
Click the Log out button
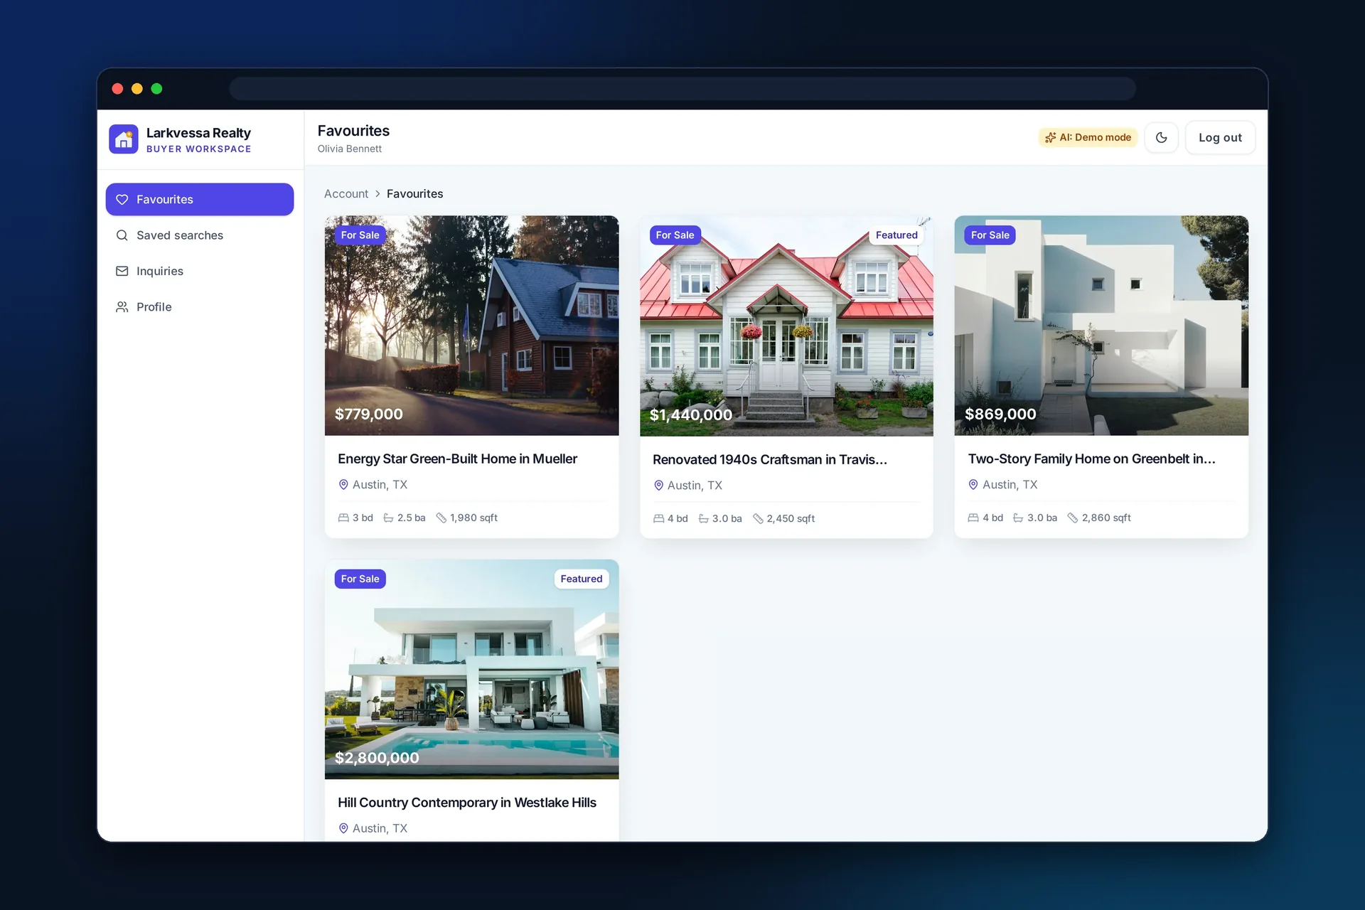click(1220, 138)
